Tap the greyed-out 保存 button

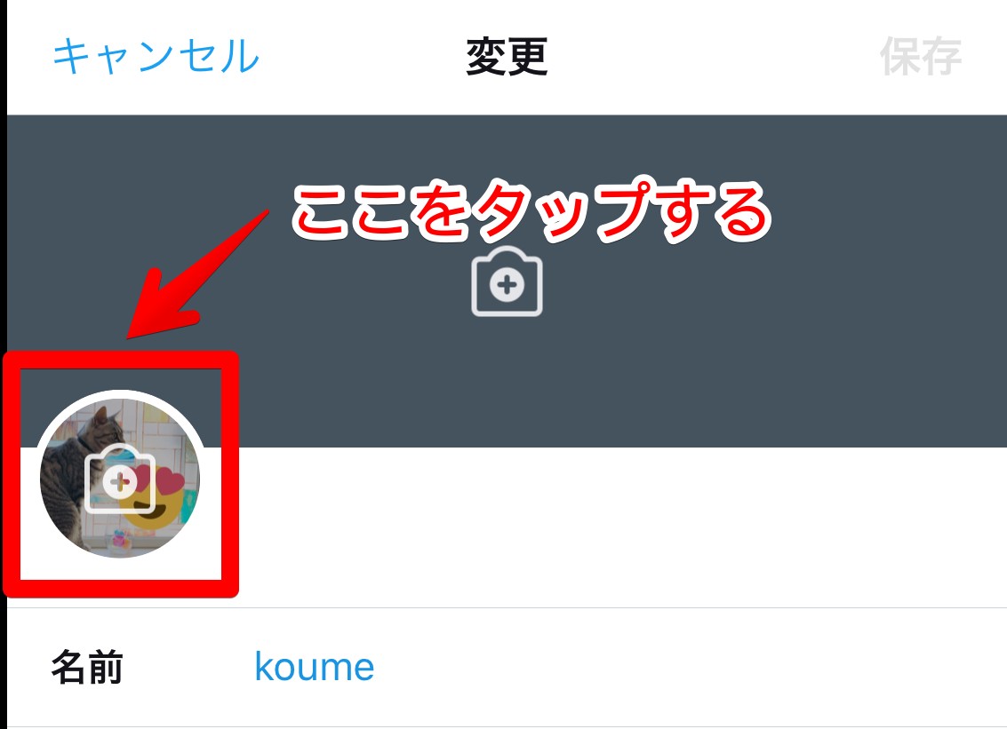point(920,57)
